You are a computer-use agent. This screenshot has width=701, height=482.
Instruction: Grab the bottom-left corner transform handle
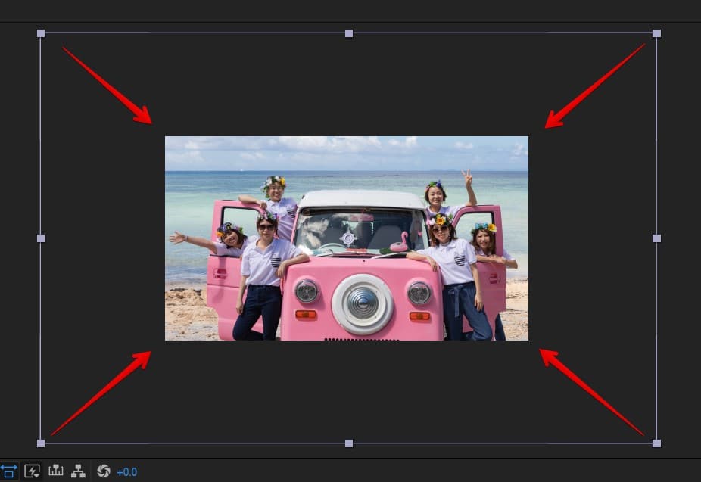click(41, 443)
